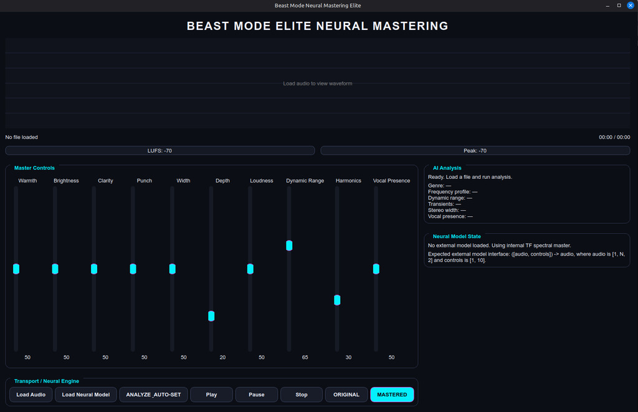Stop the audio playback

click(302, 395)
